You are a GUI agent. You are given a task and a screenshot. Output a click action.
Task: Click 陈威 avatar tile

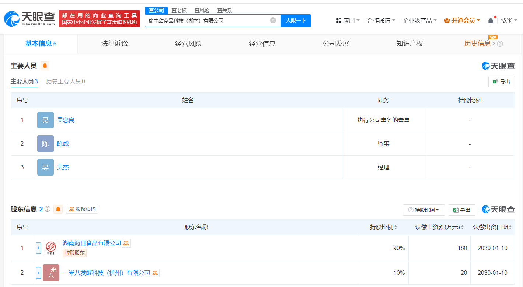(x=45, y=144)
